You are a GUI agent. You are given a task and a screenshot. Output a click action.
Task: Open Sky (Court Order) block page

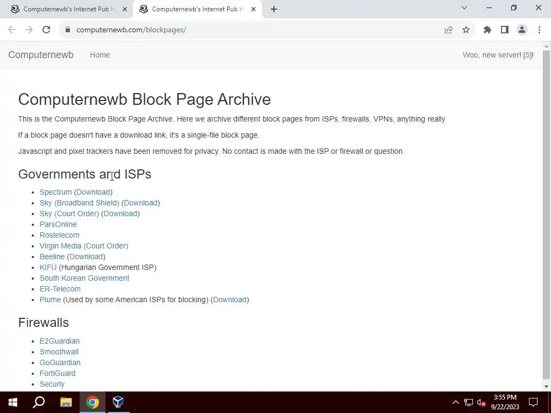point(69,213)
